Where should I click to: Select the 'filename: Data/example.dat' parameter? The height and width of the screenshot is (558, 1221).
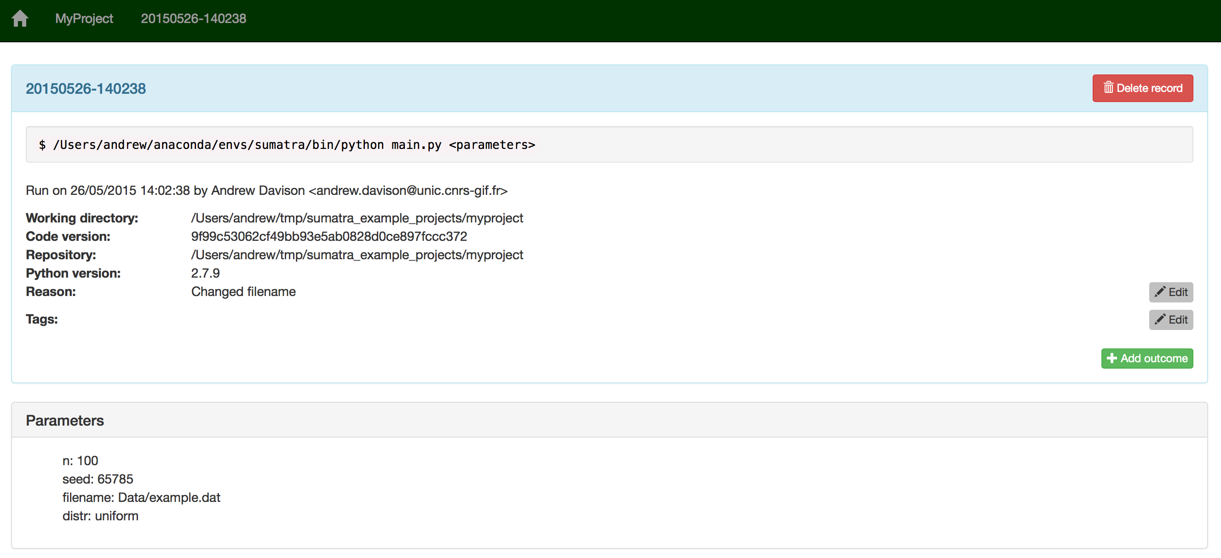pyautogui.click(x=141, y=498)
